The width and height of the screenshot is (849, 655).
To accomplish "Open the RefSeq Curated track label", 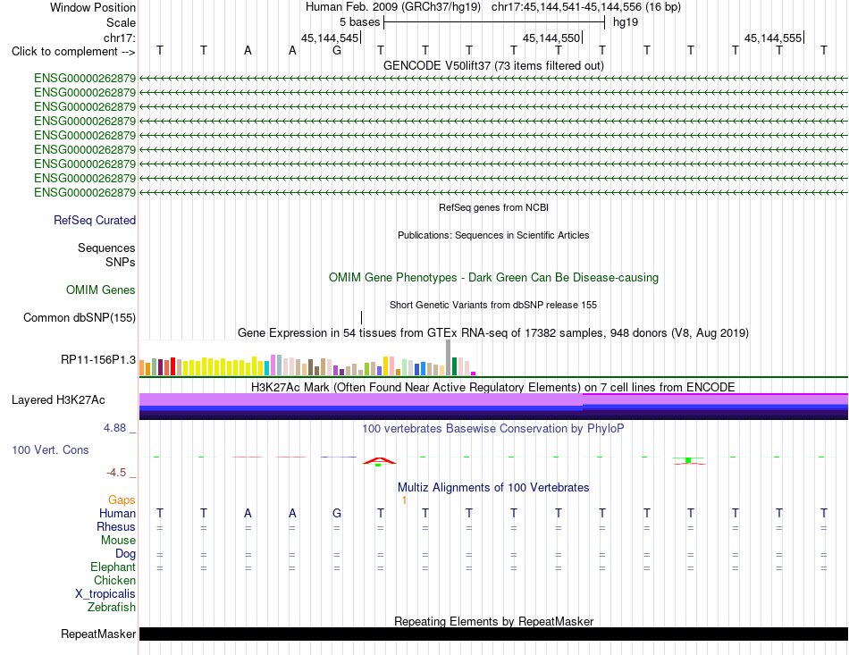I will pos(94,221).
